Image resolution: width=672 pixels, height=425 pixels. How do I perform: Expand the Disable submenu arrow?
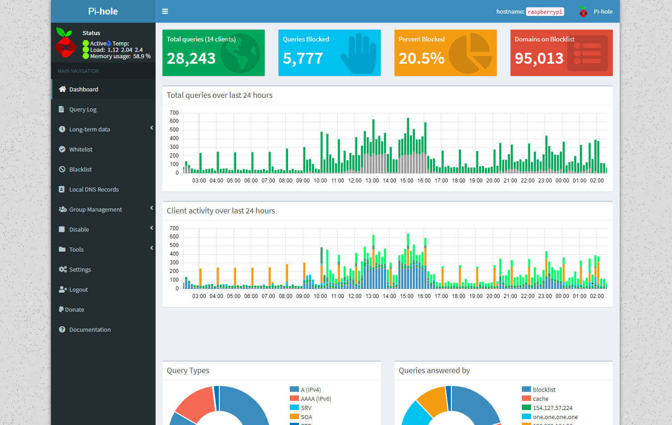[152, 228]
